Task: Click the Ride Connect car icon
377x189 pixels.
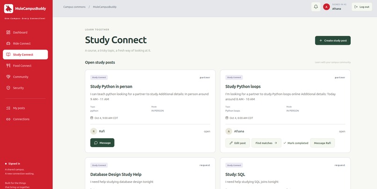Action: (x=8, y=43)
